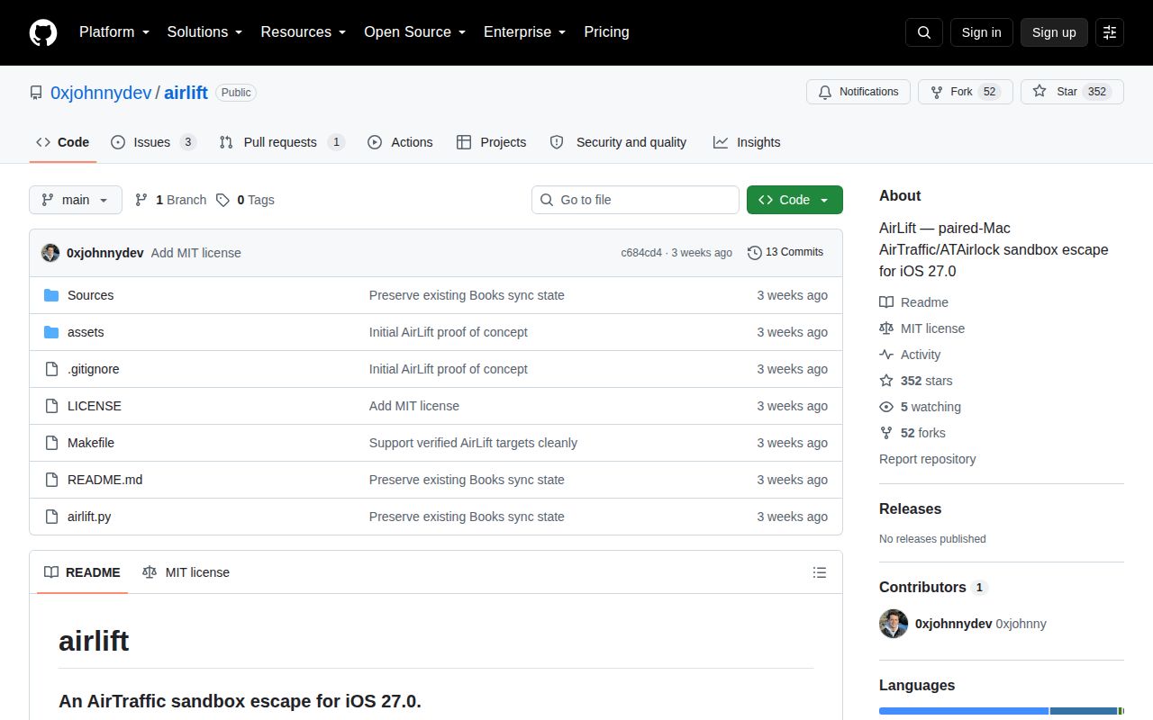Open the .gitignore file
The image size is (1153, 720).
pos(94,369)
